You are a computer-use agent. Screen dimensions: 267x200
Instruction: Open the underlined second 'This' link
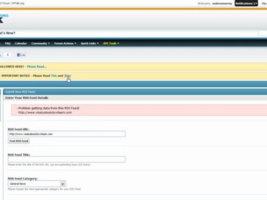67,76
